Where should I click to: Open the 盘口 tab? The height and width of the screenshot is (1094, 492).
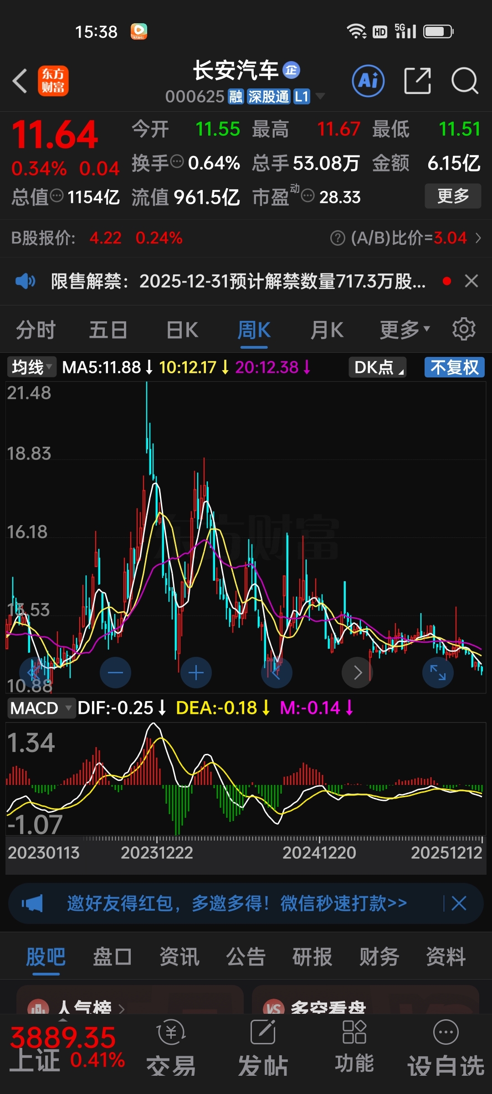(x=113, y=956)
